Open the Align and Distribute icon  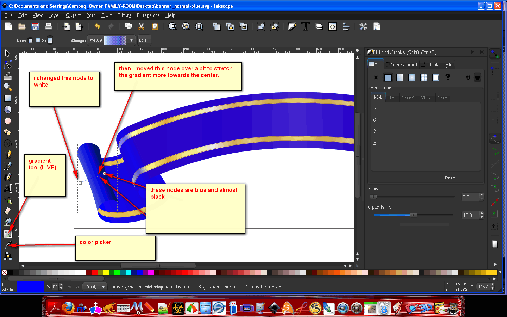[346, 26]
